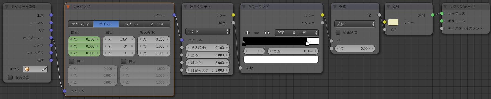The image size is (491, 99).
Task: Click the カラーランプ 係数 input socket
Action: tap(240, 68)
